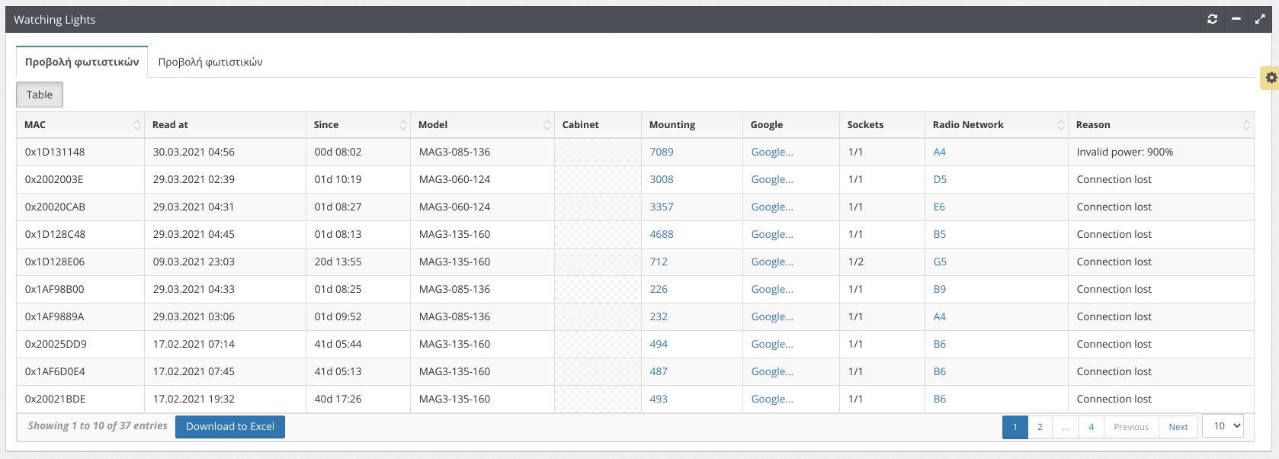Open the page size dropdown showing 10
The image size is (1279, 459).
[1223, 426]
